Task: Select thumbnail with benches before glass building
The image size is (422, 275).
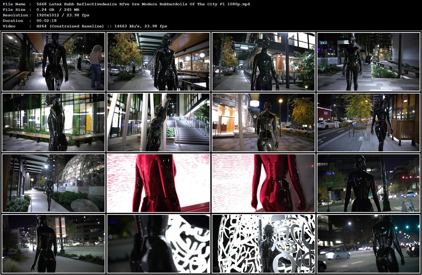Action: tap(53, 122)
